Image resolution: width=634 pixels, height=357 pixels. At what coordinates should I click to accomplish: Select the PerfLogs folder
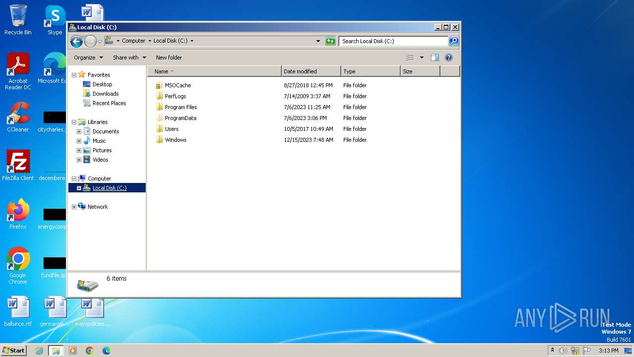coord(175,96)
